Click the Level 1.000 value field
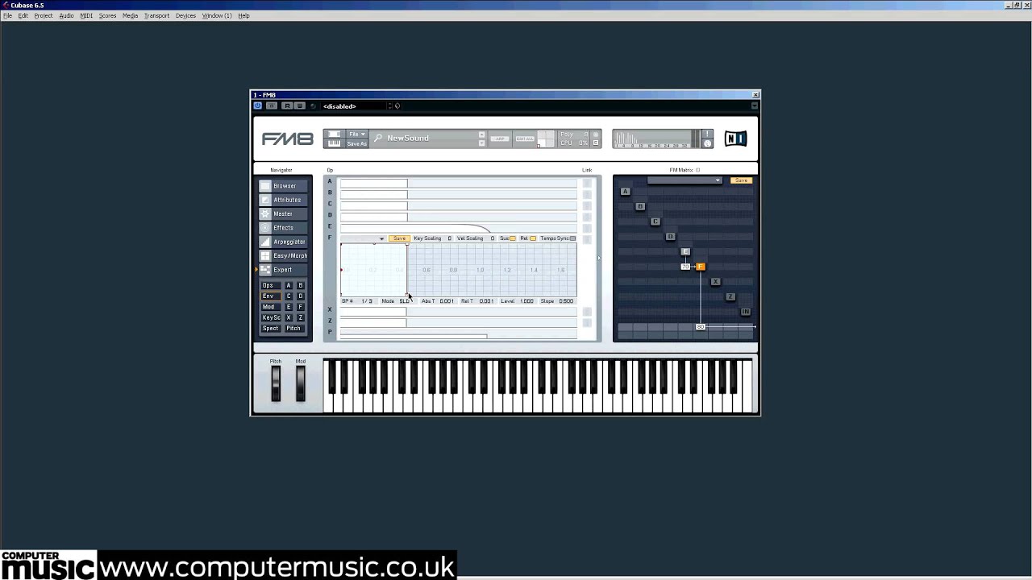The width and height of the screenshot is (1032, 580). 526,301
